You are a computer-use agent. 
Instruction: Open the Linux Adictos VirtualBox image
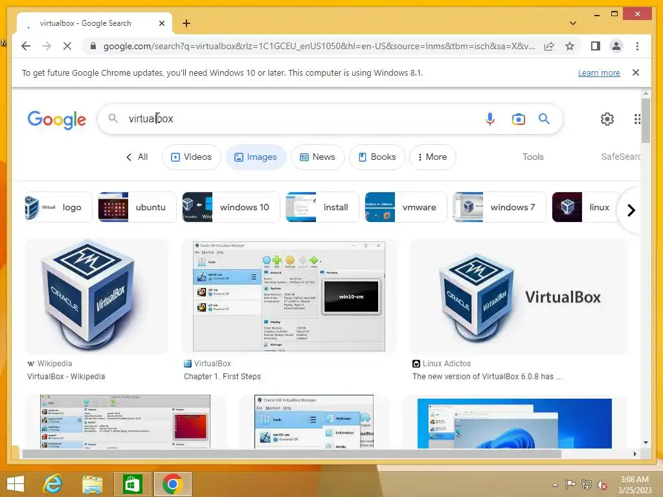(x=519, y=296)
